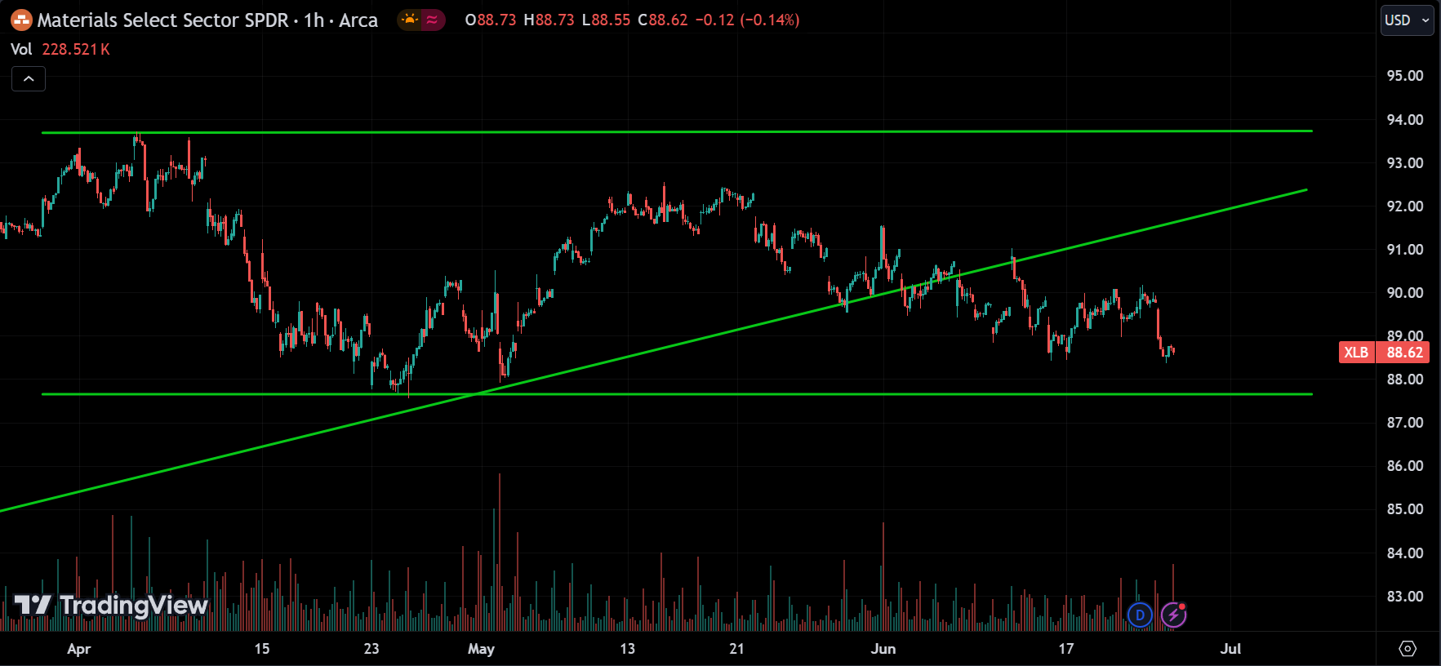
Task: Click the orange market status sun icon
Action: (x=410, y=20)
